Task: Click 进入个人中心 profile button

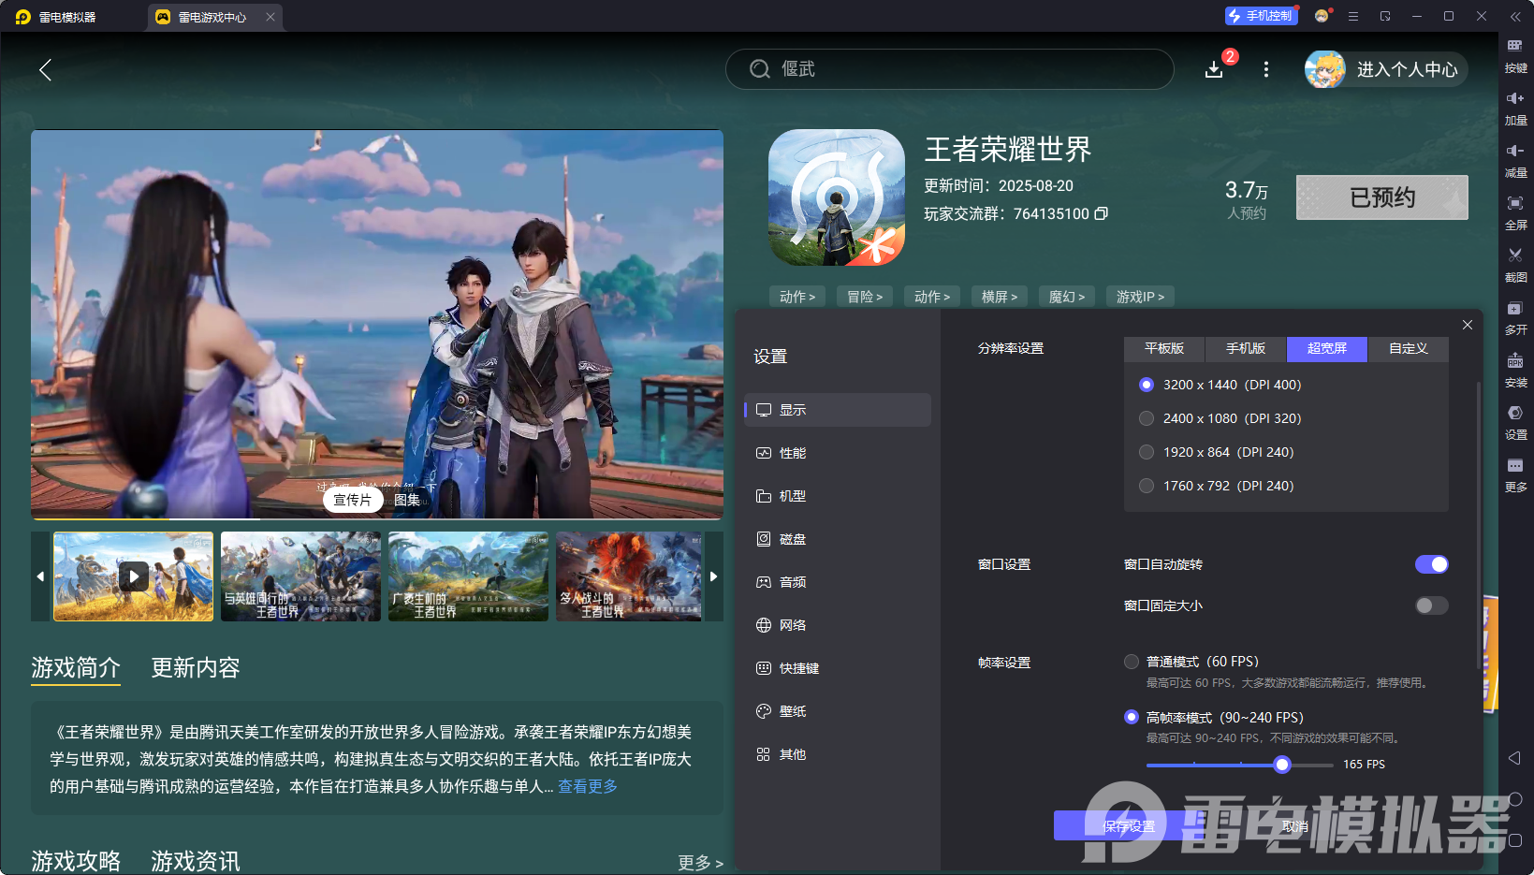Action: point(1386,69)
